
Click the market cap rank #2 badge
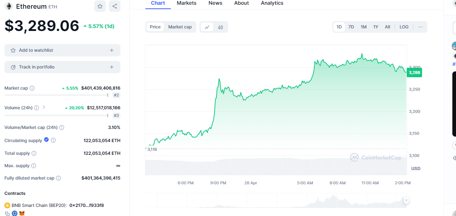(x=116, y=95)
